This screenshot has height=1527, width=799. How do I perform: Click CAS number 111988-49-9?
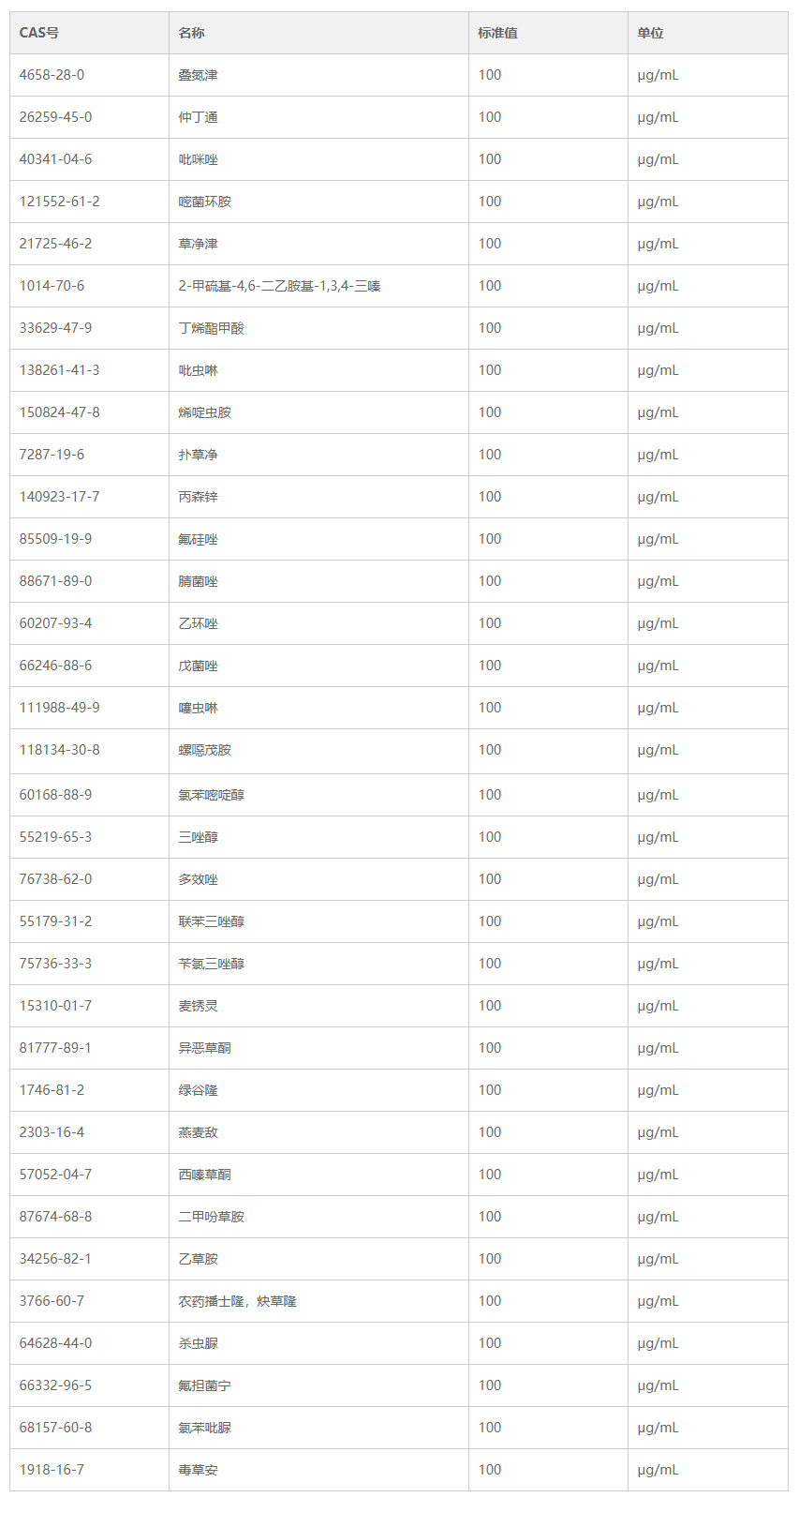tap(59, 708)
